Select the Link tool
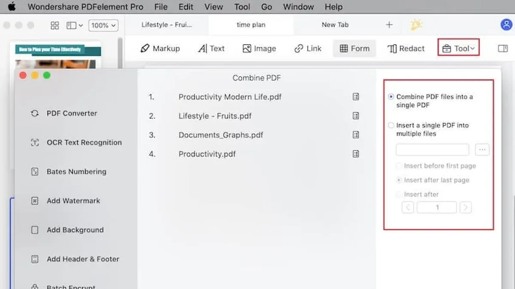515x289 pixels. (x=308, y=48)
